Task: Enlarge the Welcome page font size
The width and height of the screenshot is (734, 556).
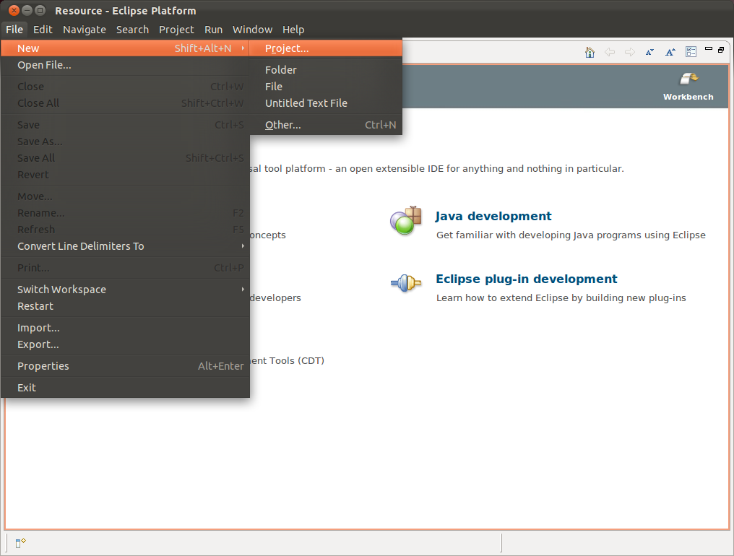Action: (670, 52)
